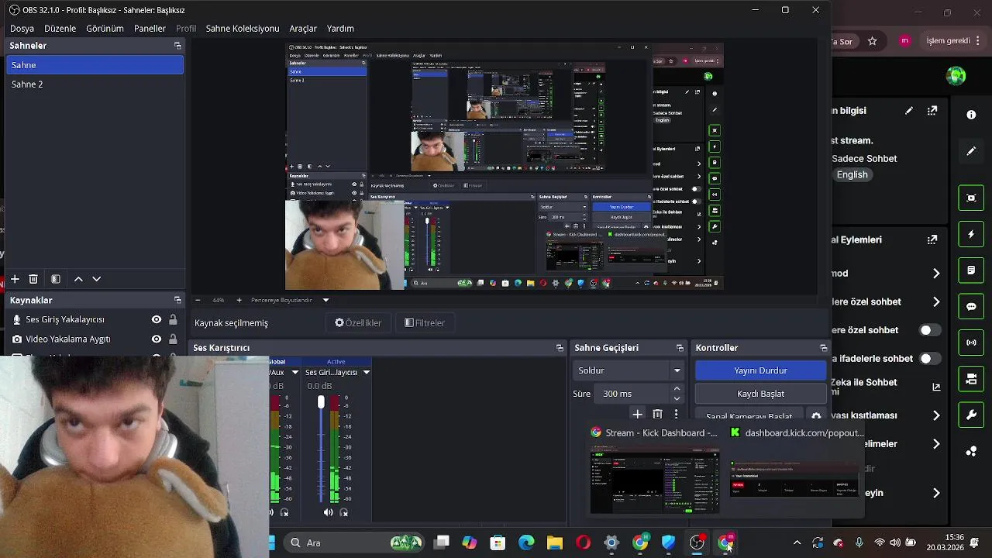Screen dimensions: 992x558
Task: Open Sahne Koleksiyonu menu
Action: coord(243,29)
